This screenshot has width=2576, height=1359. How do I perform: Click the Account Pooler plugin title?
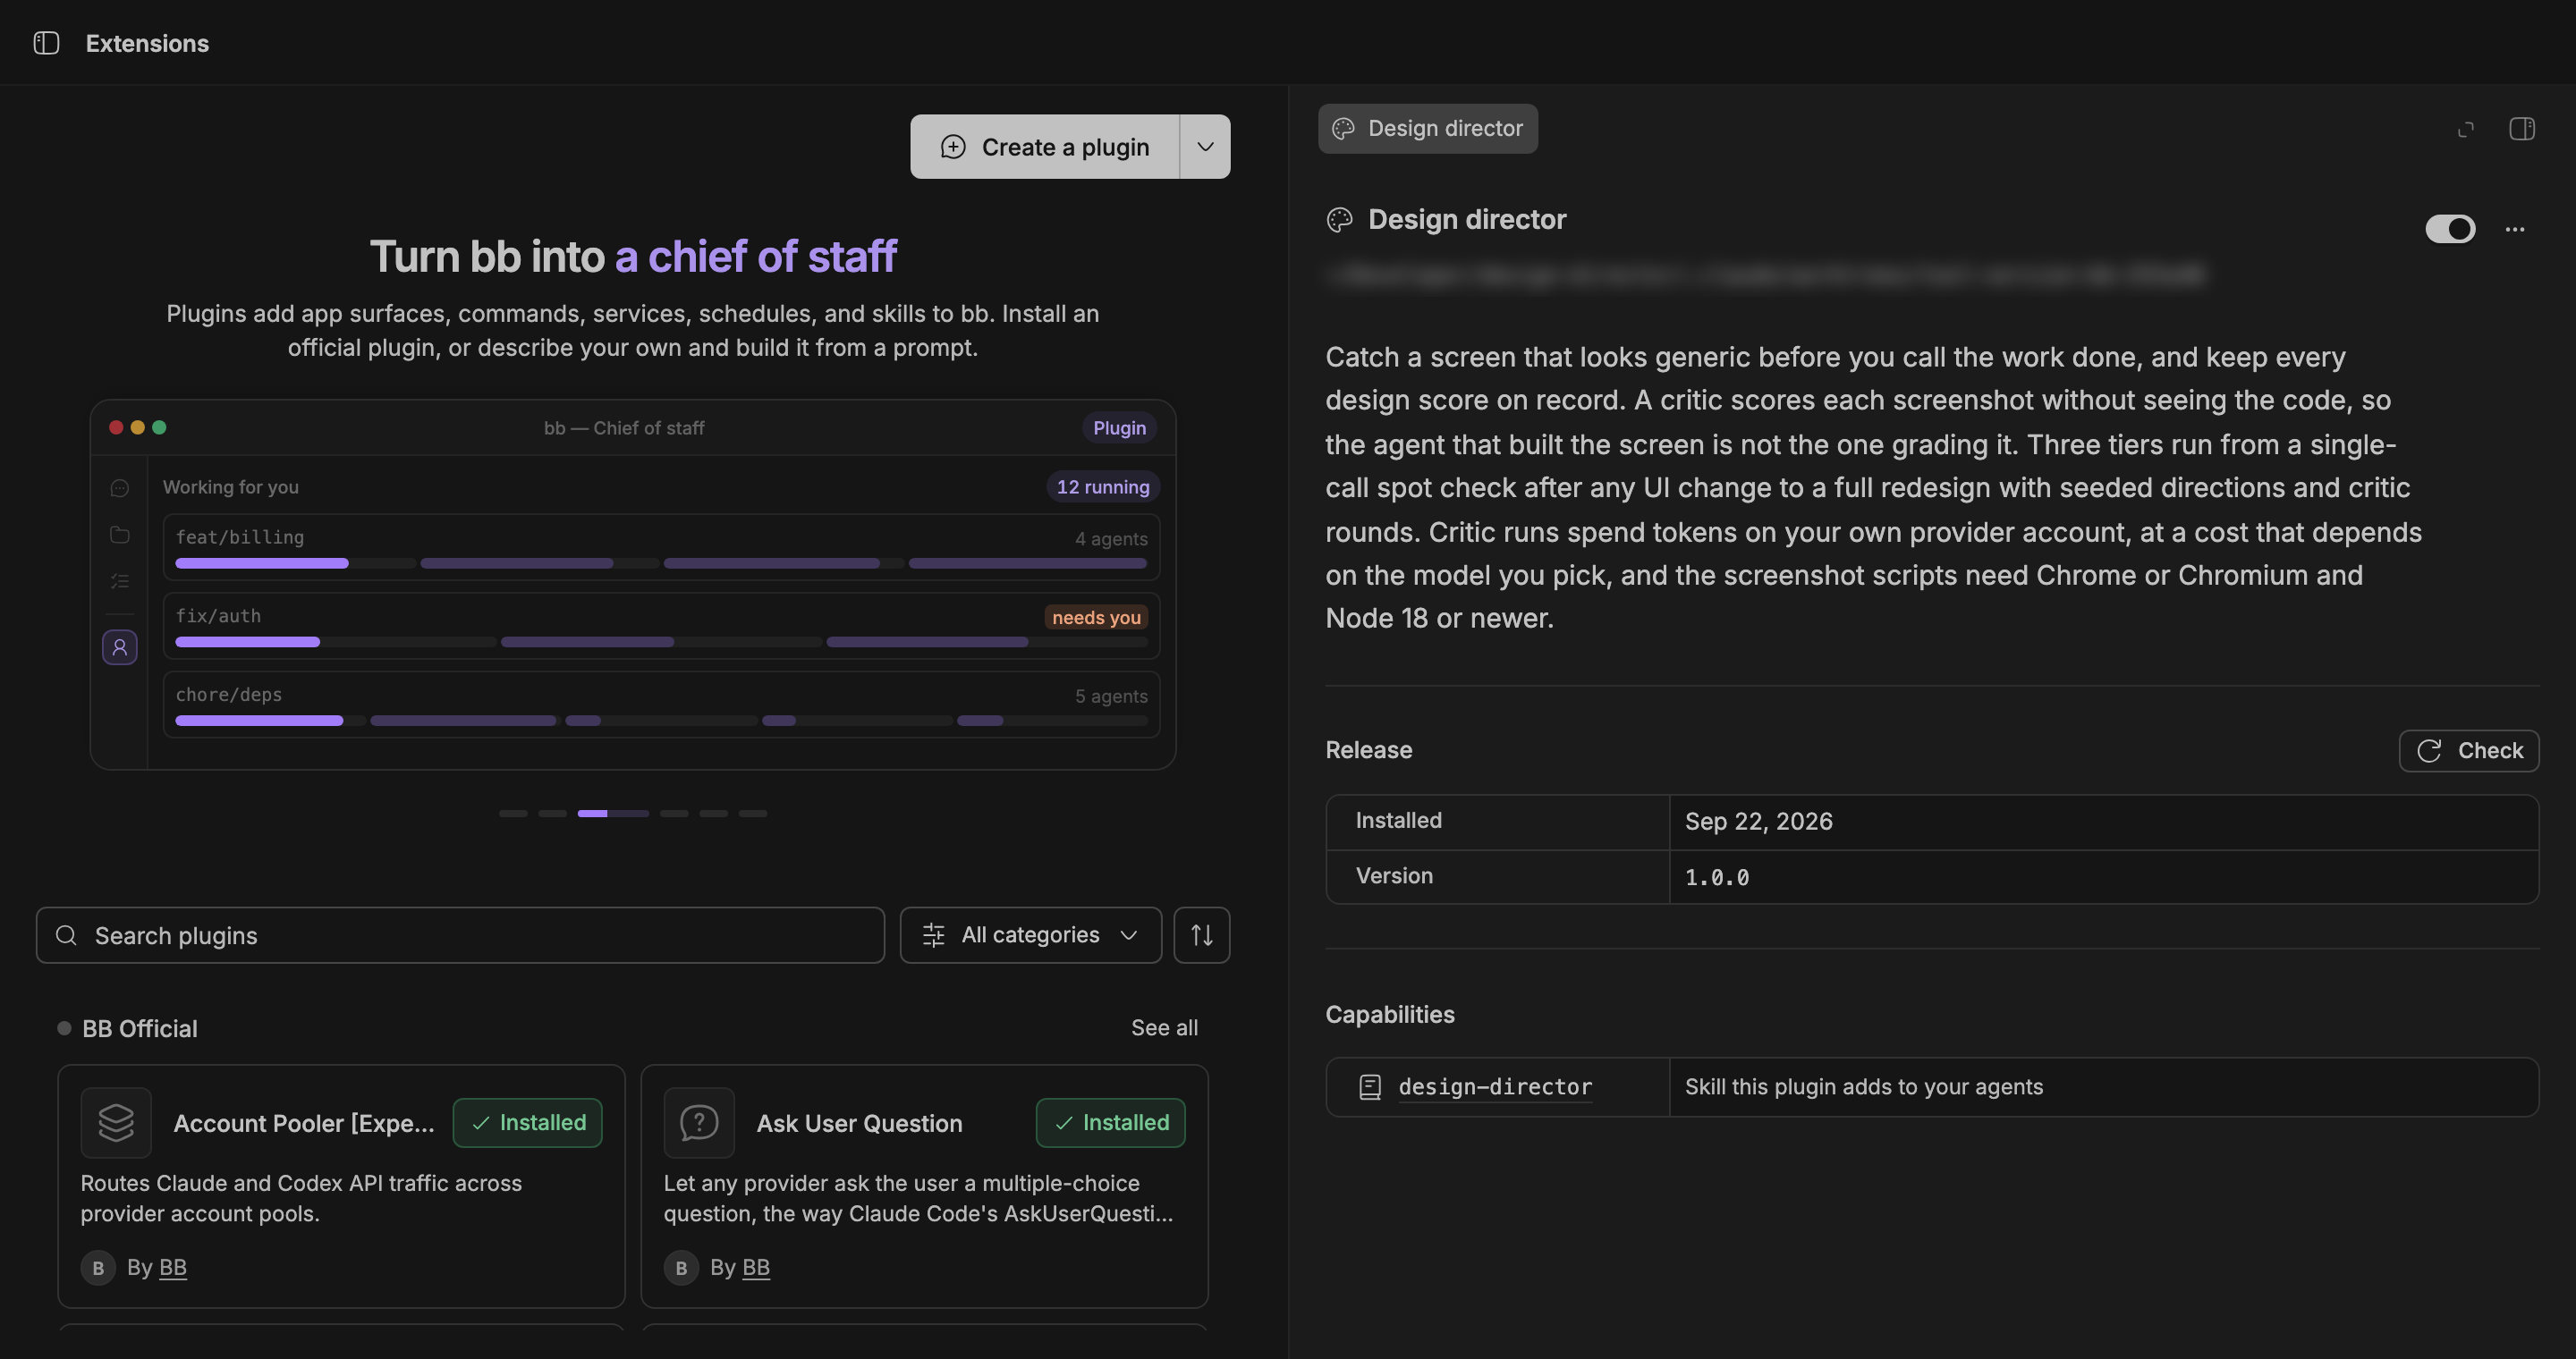[x=304, y=1123]
